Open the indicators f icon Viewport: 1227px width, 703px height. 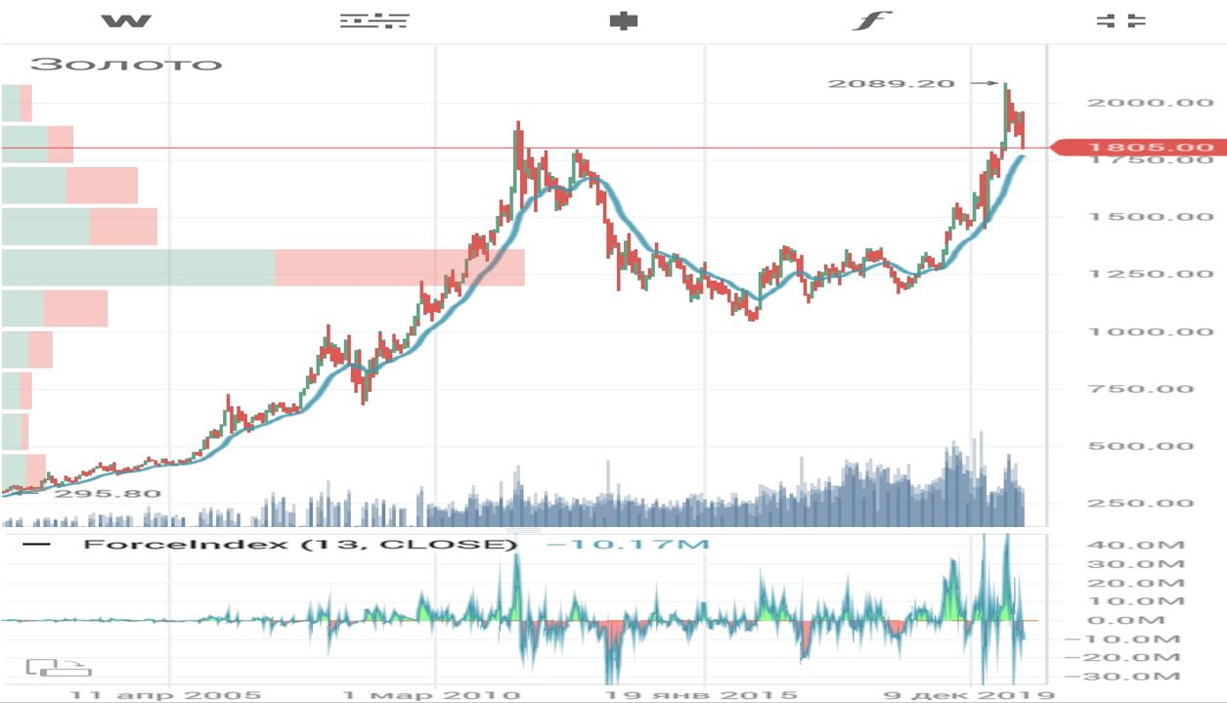tap(871, 21)
